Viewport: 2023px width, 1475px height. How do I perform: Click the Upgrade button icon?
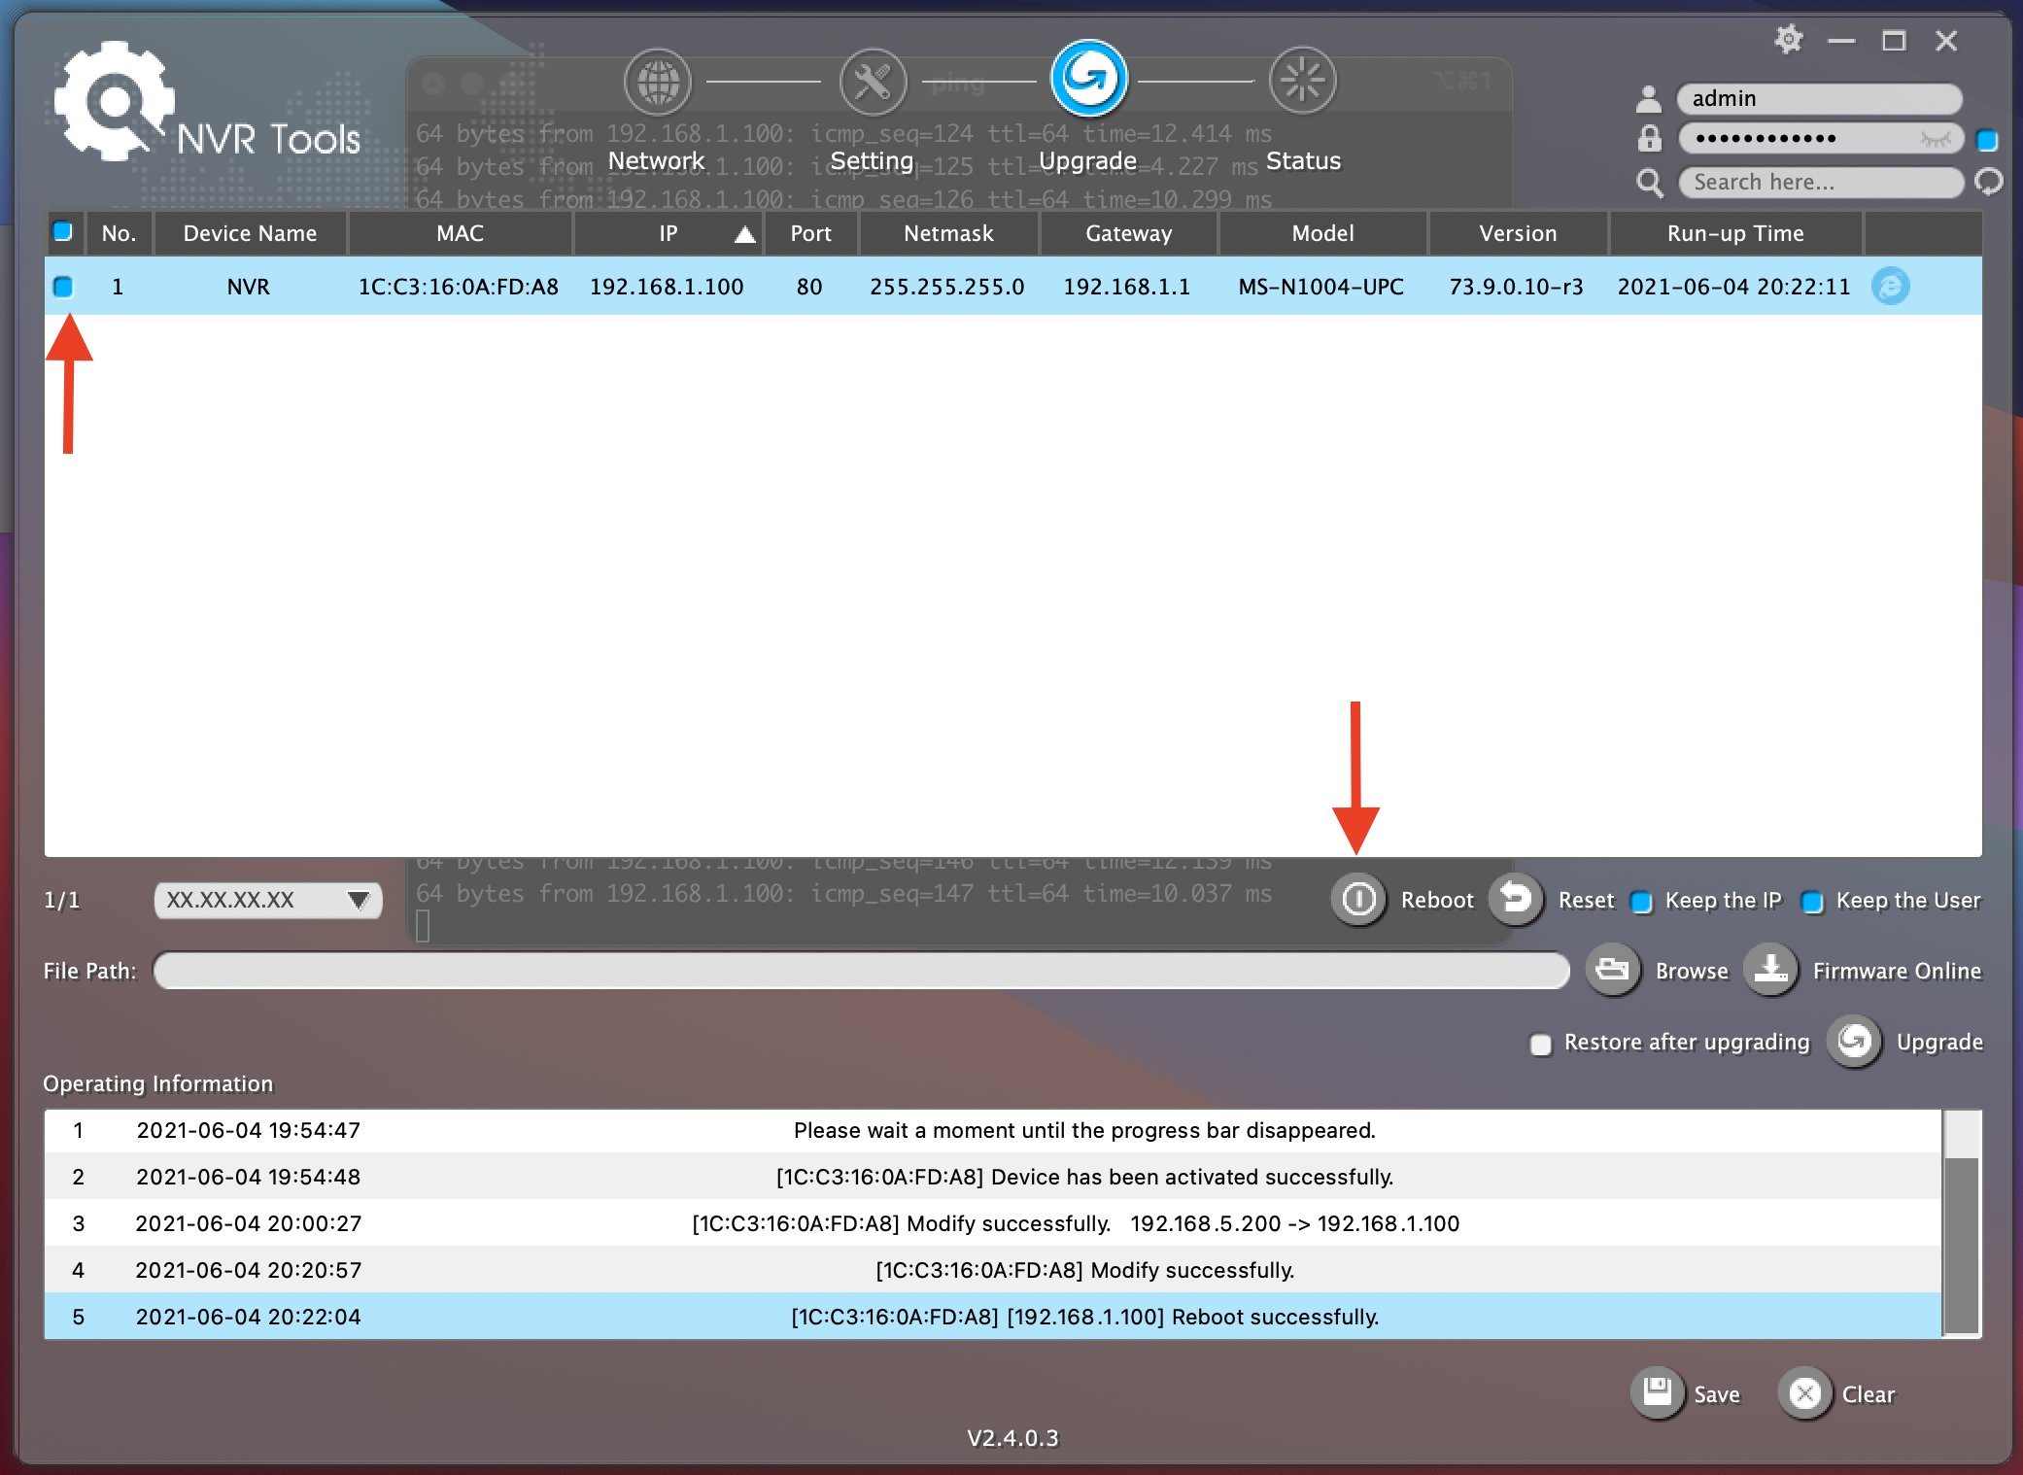pyautogui.click(x=1854, y=1042)
